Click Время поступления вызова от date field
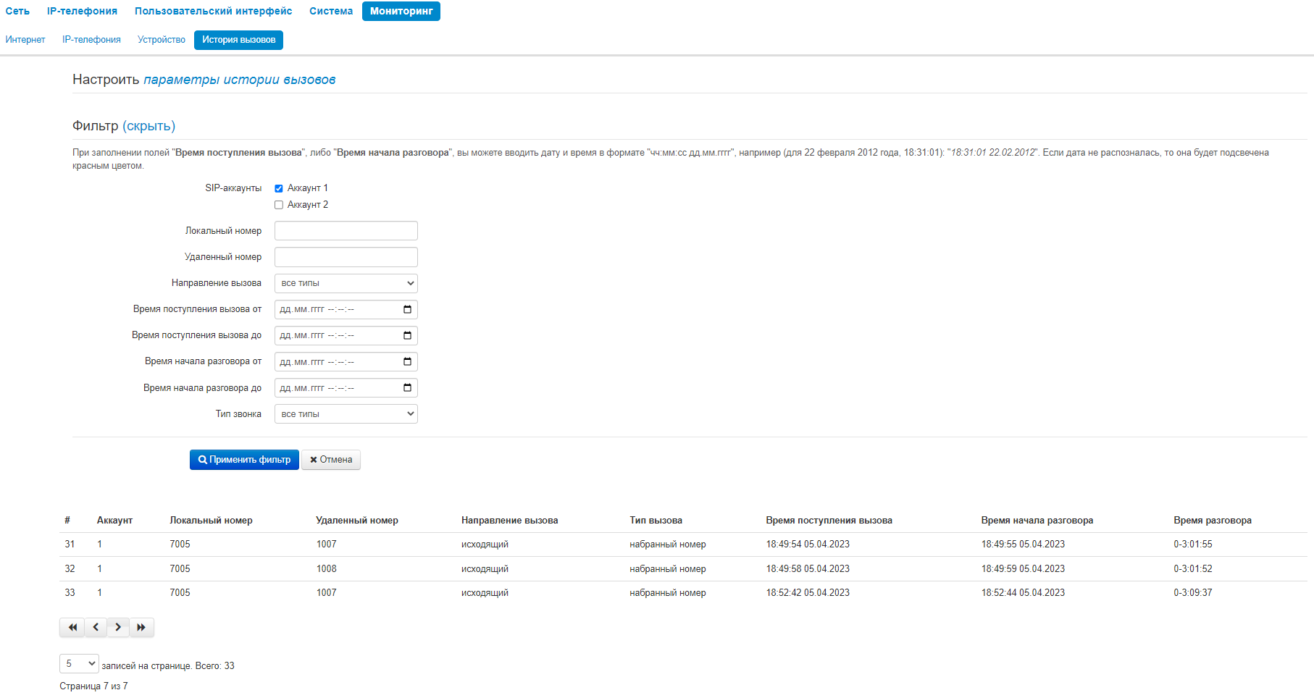 [x=346, y=309]
